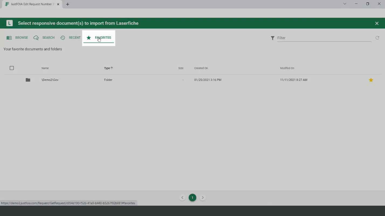385x216 pixels.
Task: Click the 'Folder' type cell
Action: tap(108, 80)
